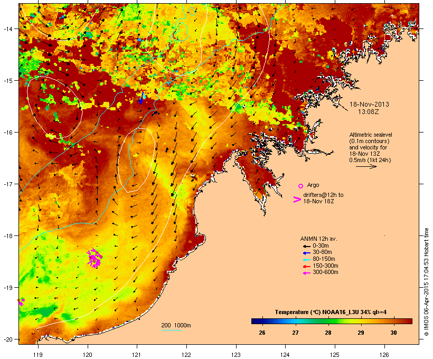Click the colorbar tick label 30

[394, 333]
